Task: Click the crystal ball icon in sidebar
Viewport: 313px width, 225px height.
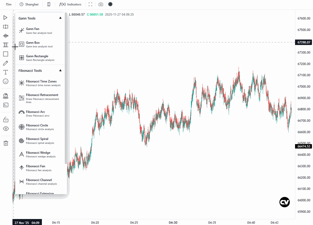Action: coord(5,96)
